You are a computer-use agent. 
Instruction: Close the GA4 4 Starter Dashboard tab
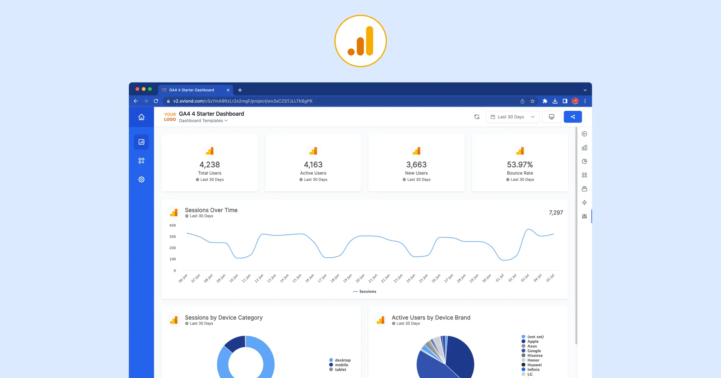coord(228,90)
